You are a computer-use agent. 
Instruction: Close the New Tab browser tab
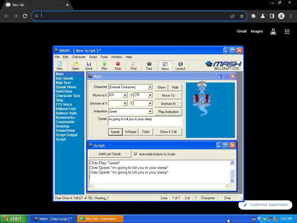coord(67,5)
